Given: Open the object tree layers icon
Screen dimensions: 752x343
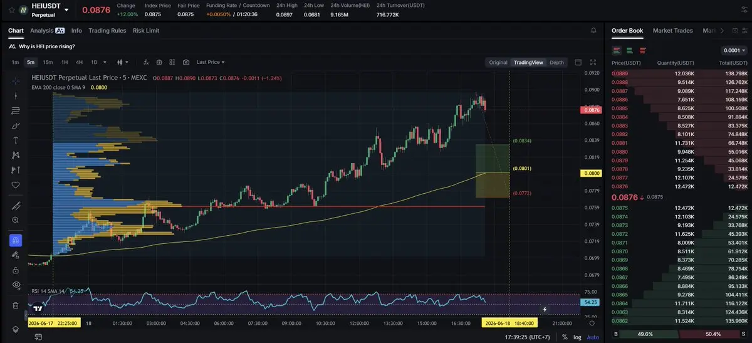Looking at the screenshot, I should pos(16,329).
